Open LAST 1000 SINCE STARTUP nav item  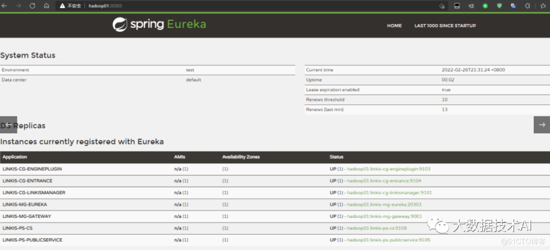(445, 25)
